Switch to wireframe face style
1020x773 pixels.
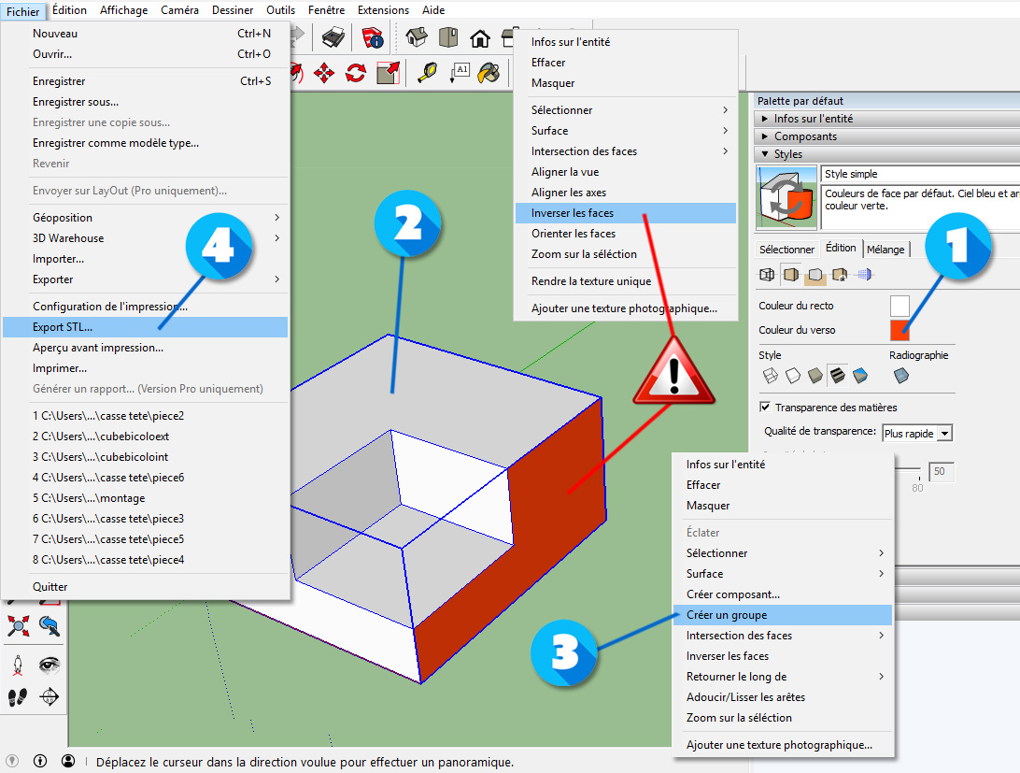click(x=771, y=376)
